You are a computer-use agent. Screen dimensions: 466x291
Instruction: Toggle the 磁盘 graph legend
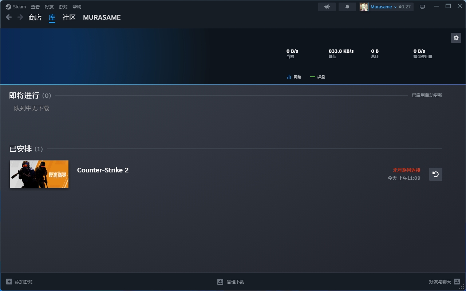click(317, 77)
